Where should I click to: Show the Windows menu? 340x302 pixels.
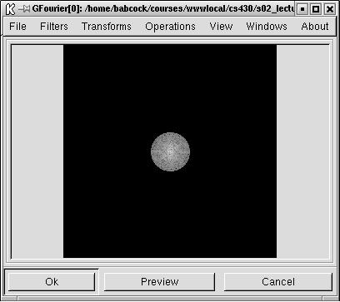pos(267,27)
